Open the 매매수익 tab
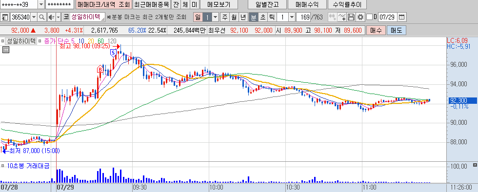Viewport: 478px width, 192px height. point(307,4)
